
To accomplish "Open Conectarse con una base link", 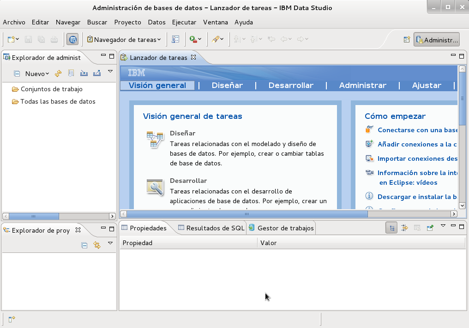I will 418,130.
